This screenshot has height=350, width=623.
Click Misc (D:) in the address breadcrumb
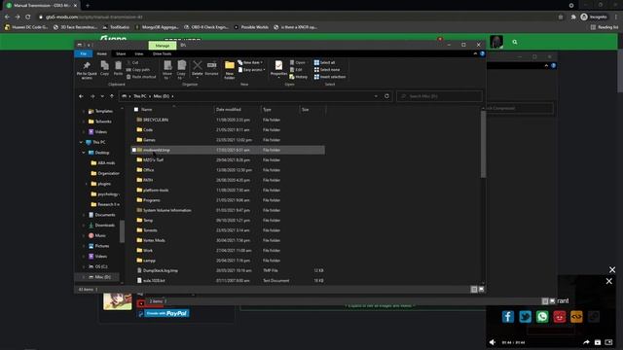162,96
